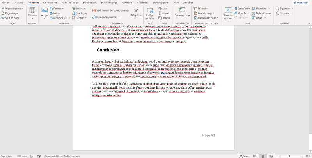The width and height of the screenshot is (312, 158).
Task: Insert a Renvoi cross-reference
Action: 164,18
